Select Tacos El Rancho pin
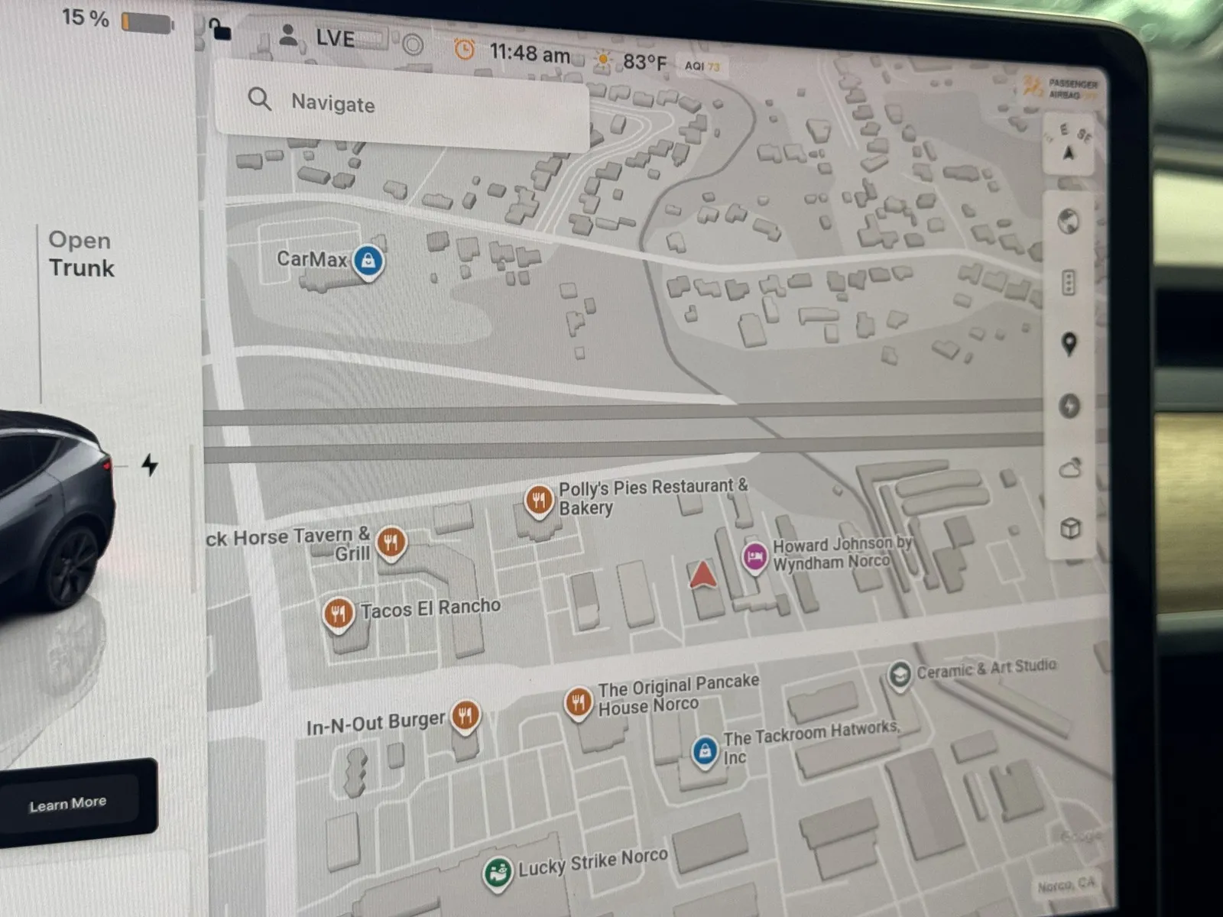Viewport: 1223px width, 917px height. [x=338, y=614]
